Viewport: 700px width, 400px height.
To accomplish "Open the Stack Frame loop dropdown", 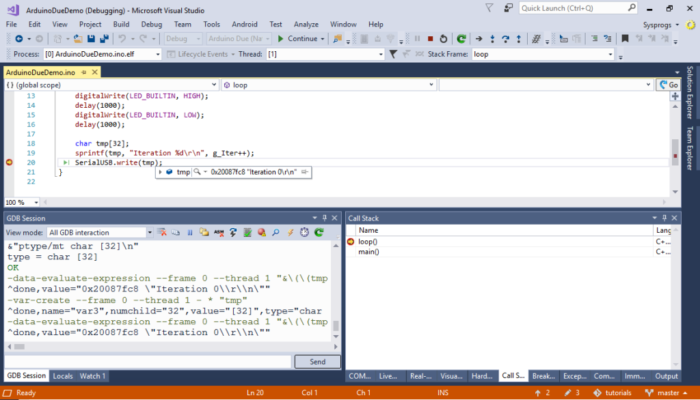I will click(x=610, y=54).
